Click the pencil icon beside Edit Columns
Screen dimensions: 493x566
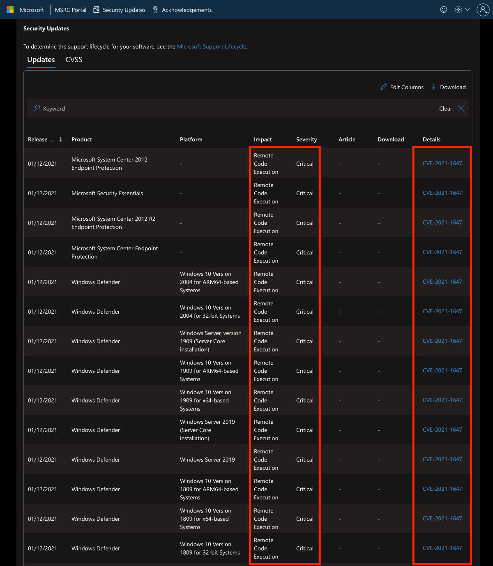click(384, 87)
